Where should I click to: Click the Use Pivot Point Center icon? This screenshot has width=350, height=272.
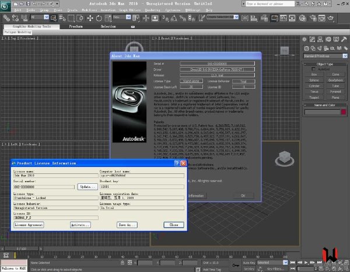(x=136, y=18)
